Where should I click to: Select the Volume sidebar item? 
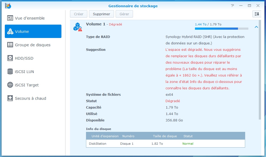click(x=33, y=31)
